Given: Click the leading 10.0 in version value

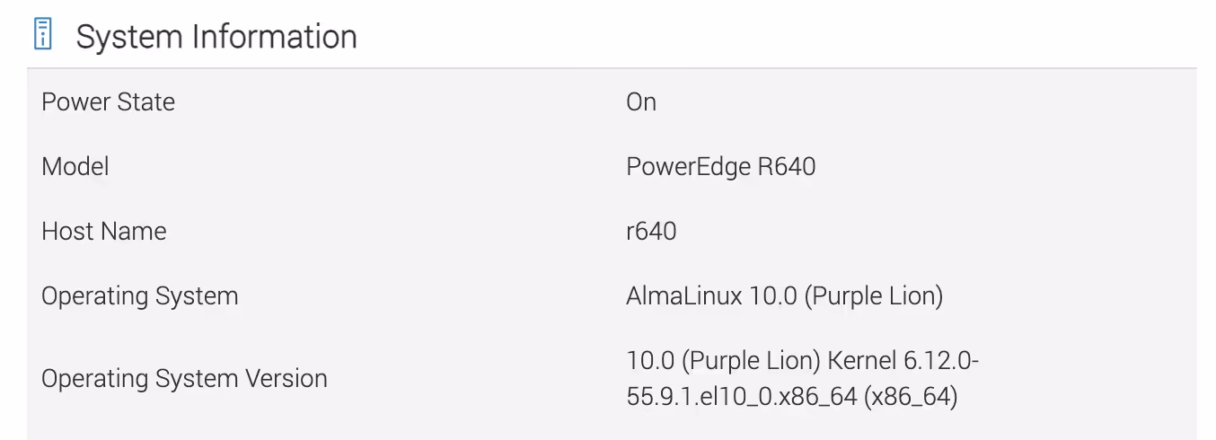Looking at the screenshot, I should click(x=649, y=361).
